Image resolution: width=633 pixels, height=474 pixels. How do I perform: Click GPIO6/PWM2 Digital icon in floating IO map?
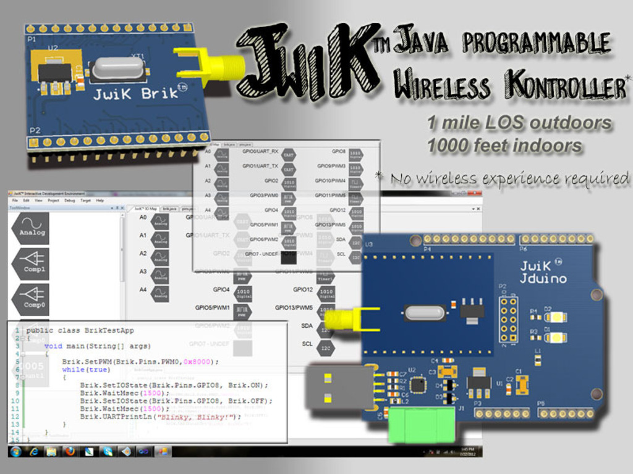coord(288,242)
